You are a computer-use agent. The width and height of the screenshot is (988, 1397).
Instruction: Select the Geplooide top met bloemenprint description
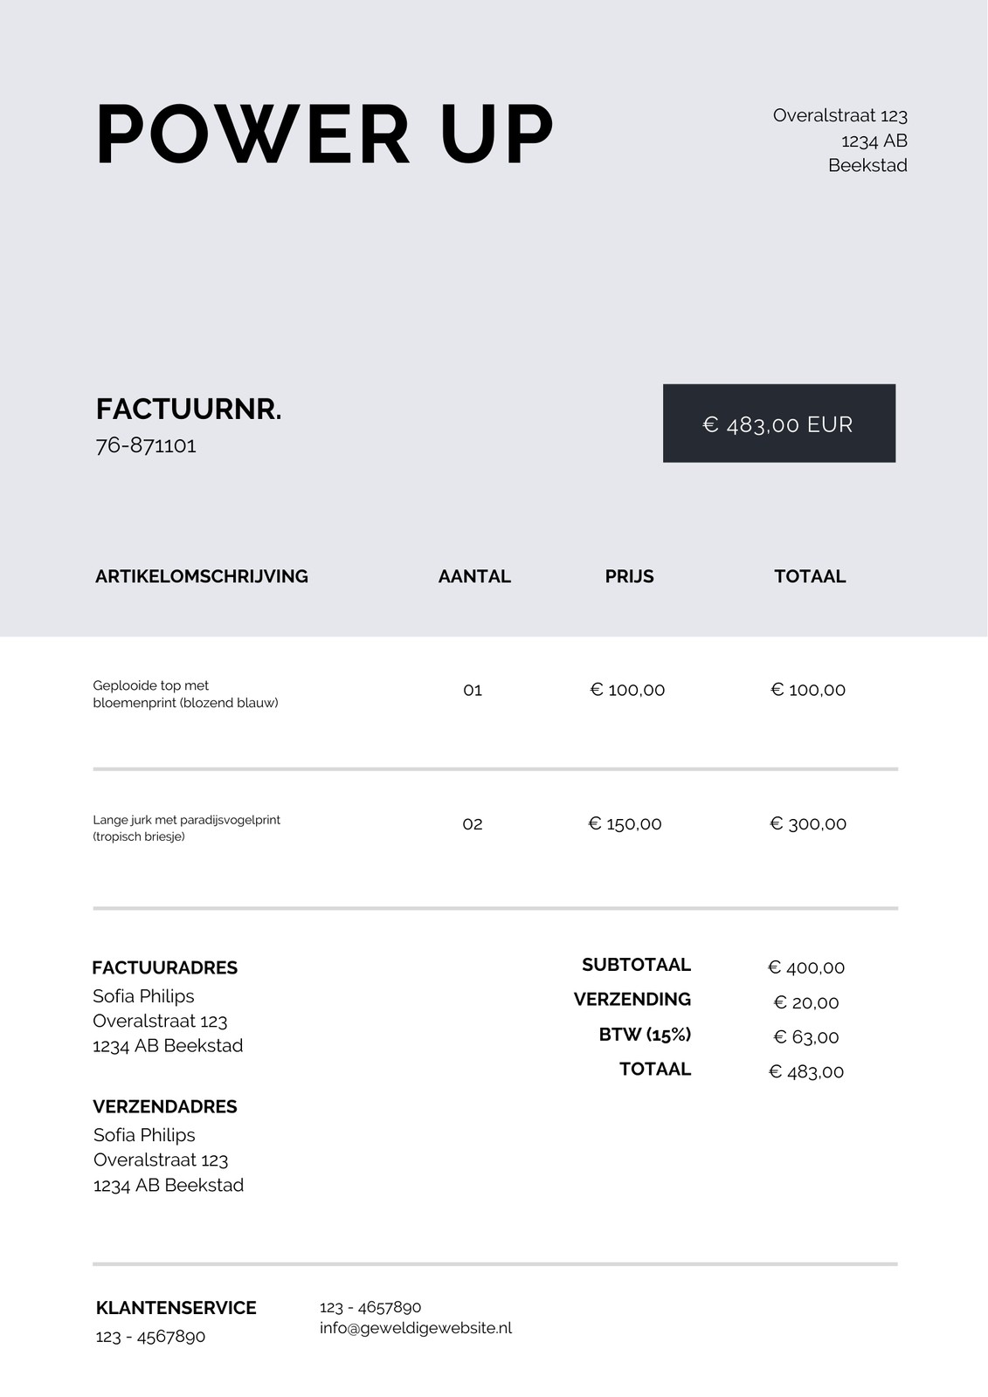pyautogui.click(x=186, y=694)
